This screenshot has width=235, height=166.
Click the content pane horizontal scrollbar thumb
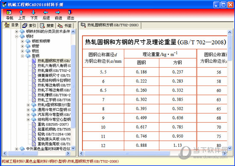point(127,154)
